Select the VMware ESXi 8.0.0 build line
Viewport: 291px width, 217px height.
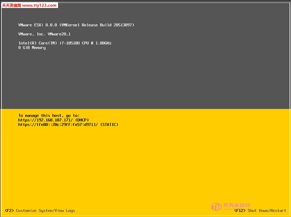coord(76,25)
